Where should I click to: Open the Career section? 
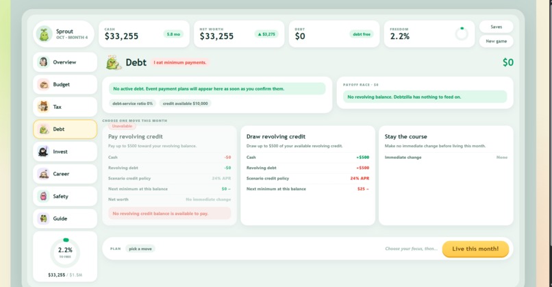point(65,174)
